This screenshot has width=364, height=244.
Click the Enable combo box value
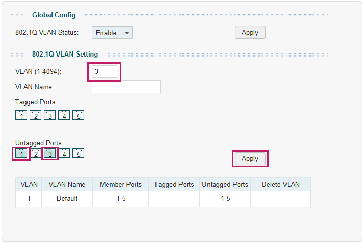tap(107, 33)
